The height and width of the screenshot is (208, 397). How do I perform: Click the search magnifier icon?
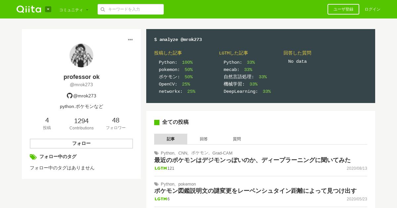point(103,9)
